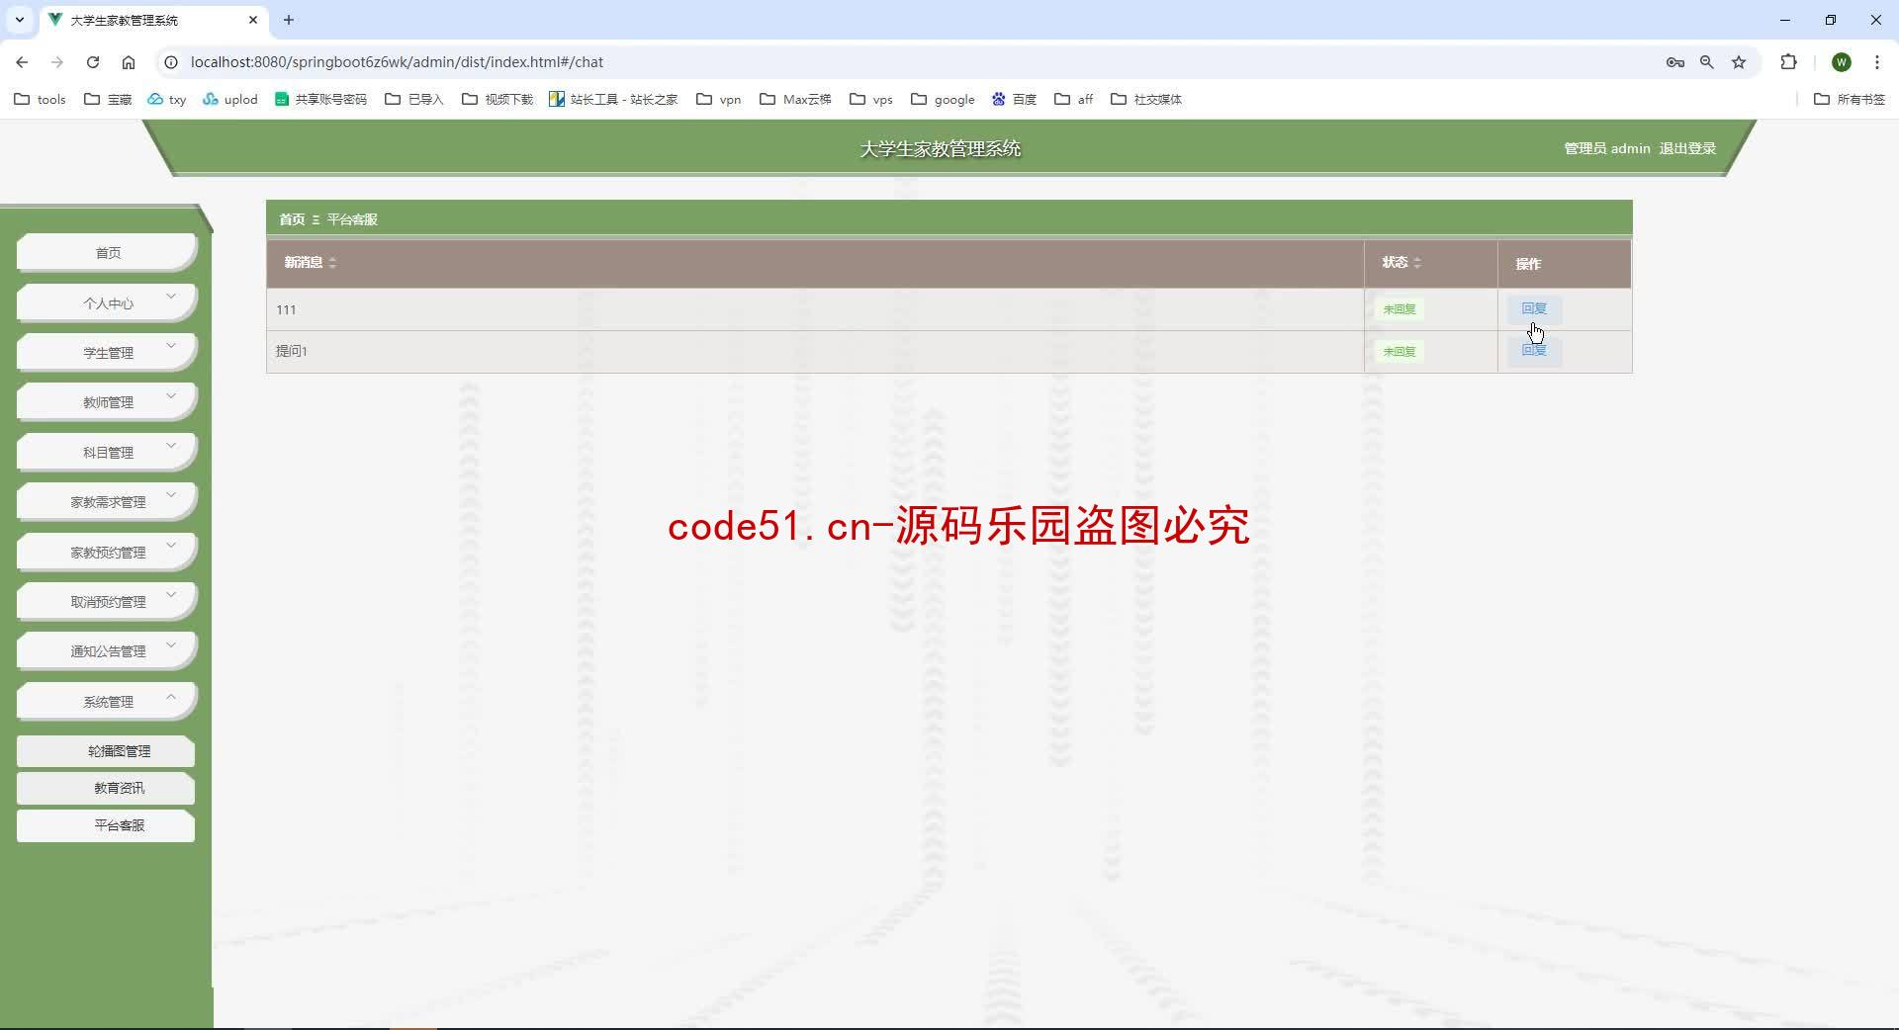Click the 大学生家教管理系统 header title
This screenshot has height=1030, width=1899.
click(x=940, y=148)
